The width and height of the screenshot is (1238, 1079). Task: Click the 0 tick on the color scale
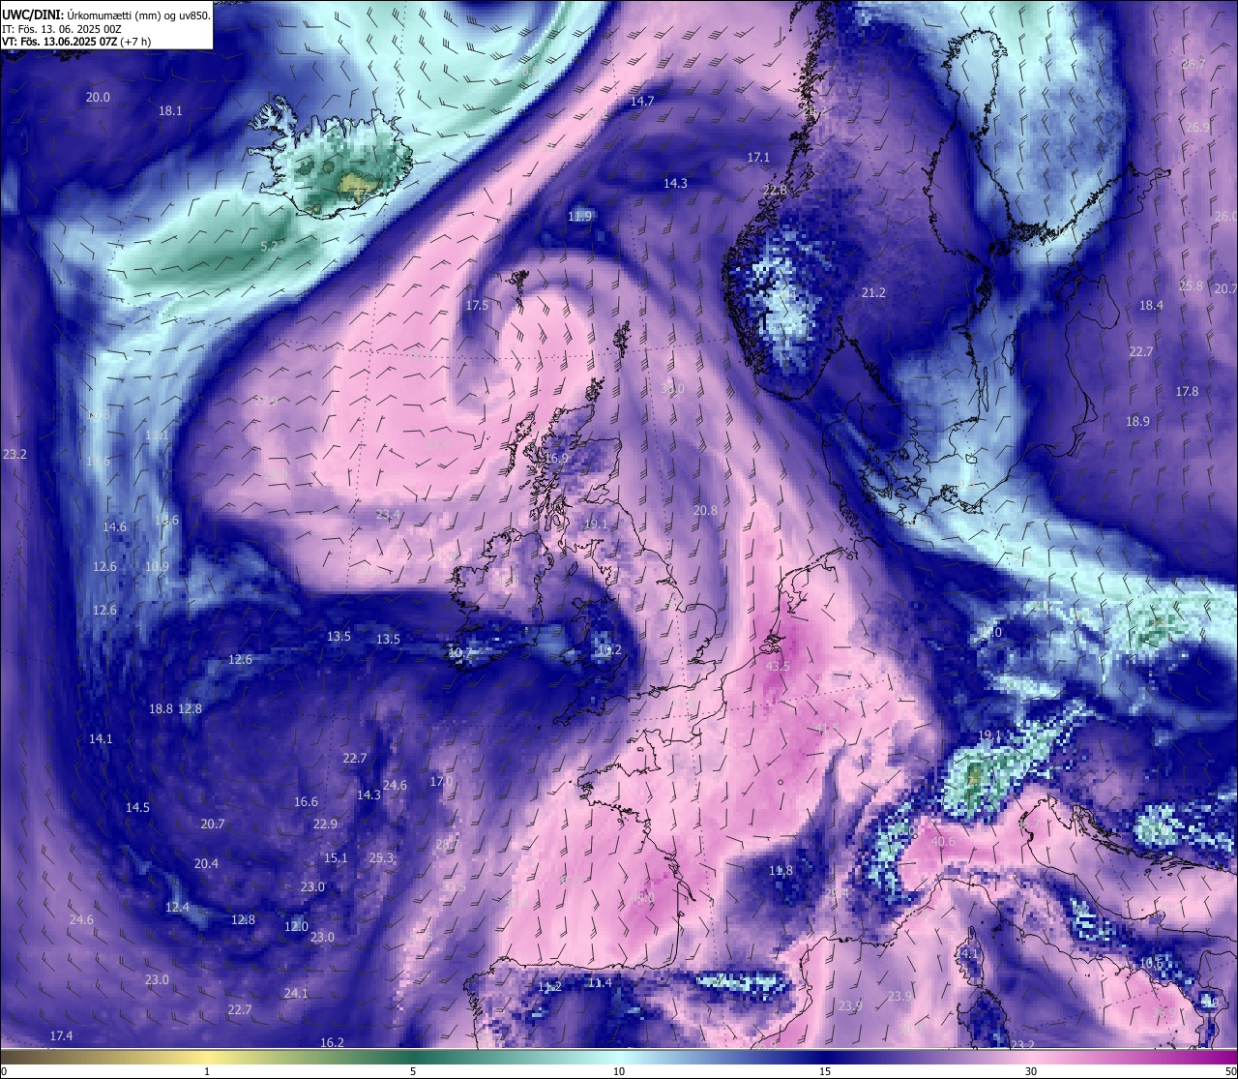pos(4,1071)
